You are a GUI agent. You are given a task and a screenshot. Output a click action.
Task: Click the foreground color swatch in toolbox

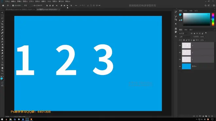point(2,79)
